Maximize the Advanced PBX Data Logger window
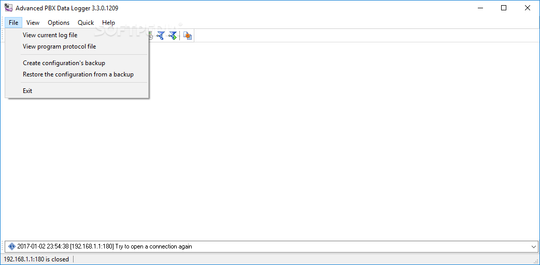 point(504,8)
